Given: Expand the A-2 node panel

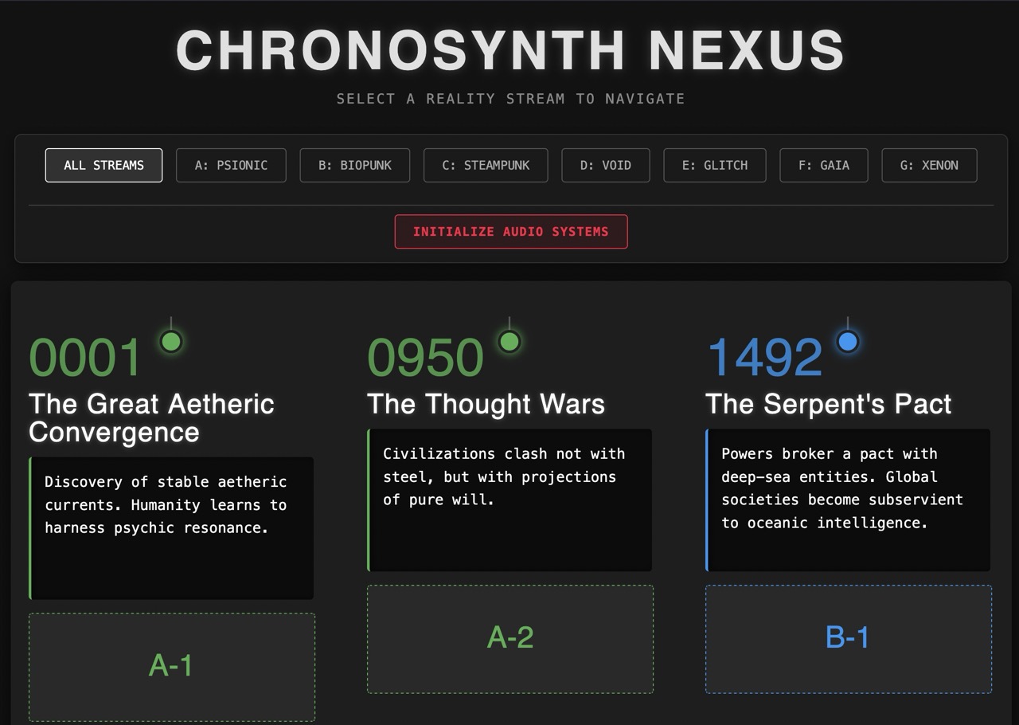Looking at the screenshot, I should tap(509, 639).
